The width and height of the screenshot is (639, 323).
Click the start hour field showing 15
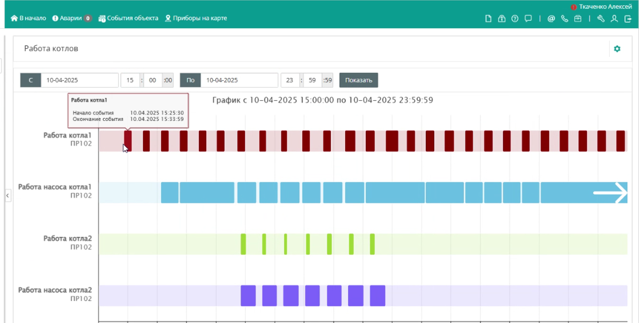tap(130, 80)
